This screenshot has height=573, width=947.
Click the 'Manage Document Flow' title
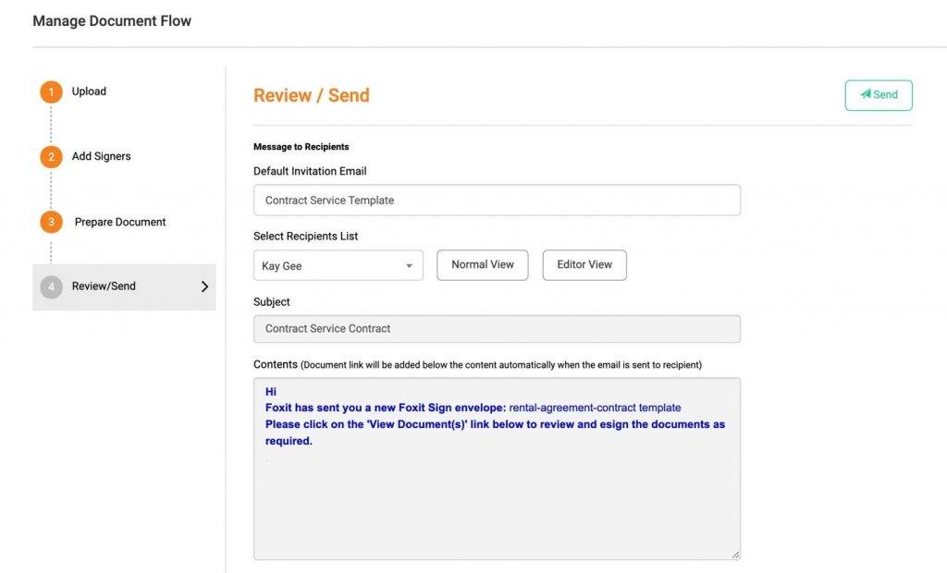[112, 21]
